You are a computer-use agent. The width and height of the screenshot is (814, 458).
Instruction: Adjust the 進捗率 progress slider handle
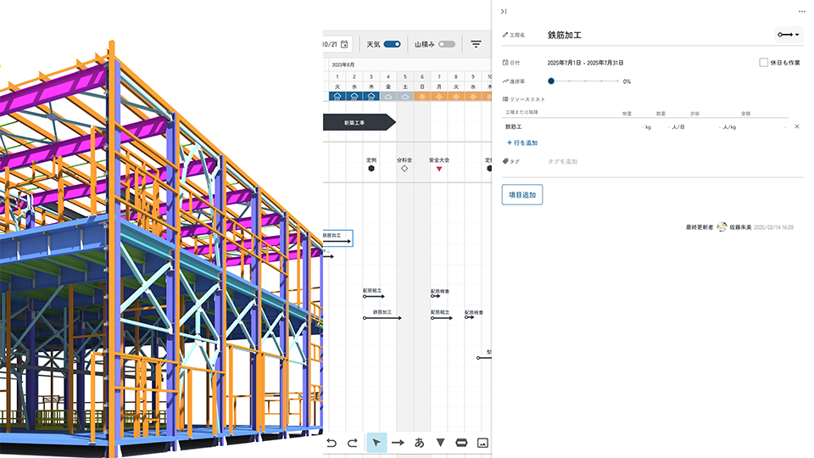(x=551, y=81)
